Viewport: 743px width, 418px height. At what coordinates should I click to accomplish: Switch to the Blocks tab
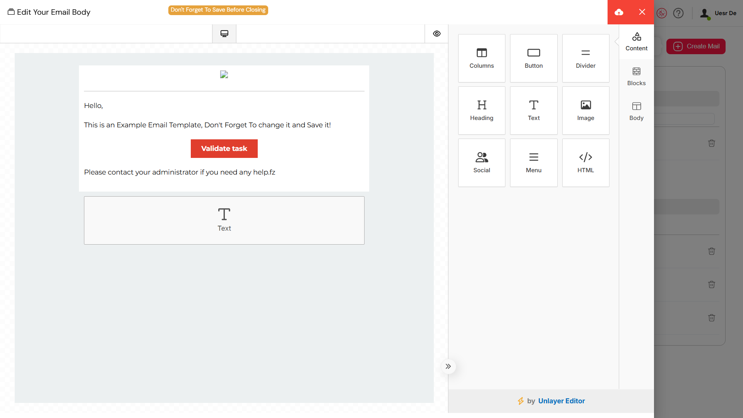point(636,76)
